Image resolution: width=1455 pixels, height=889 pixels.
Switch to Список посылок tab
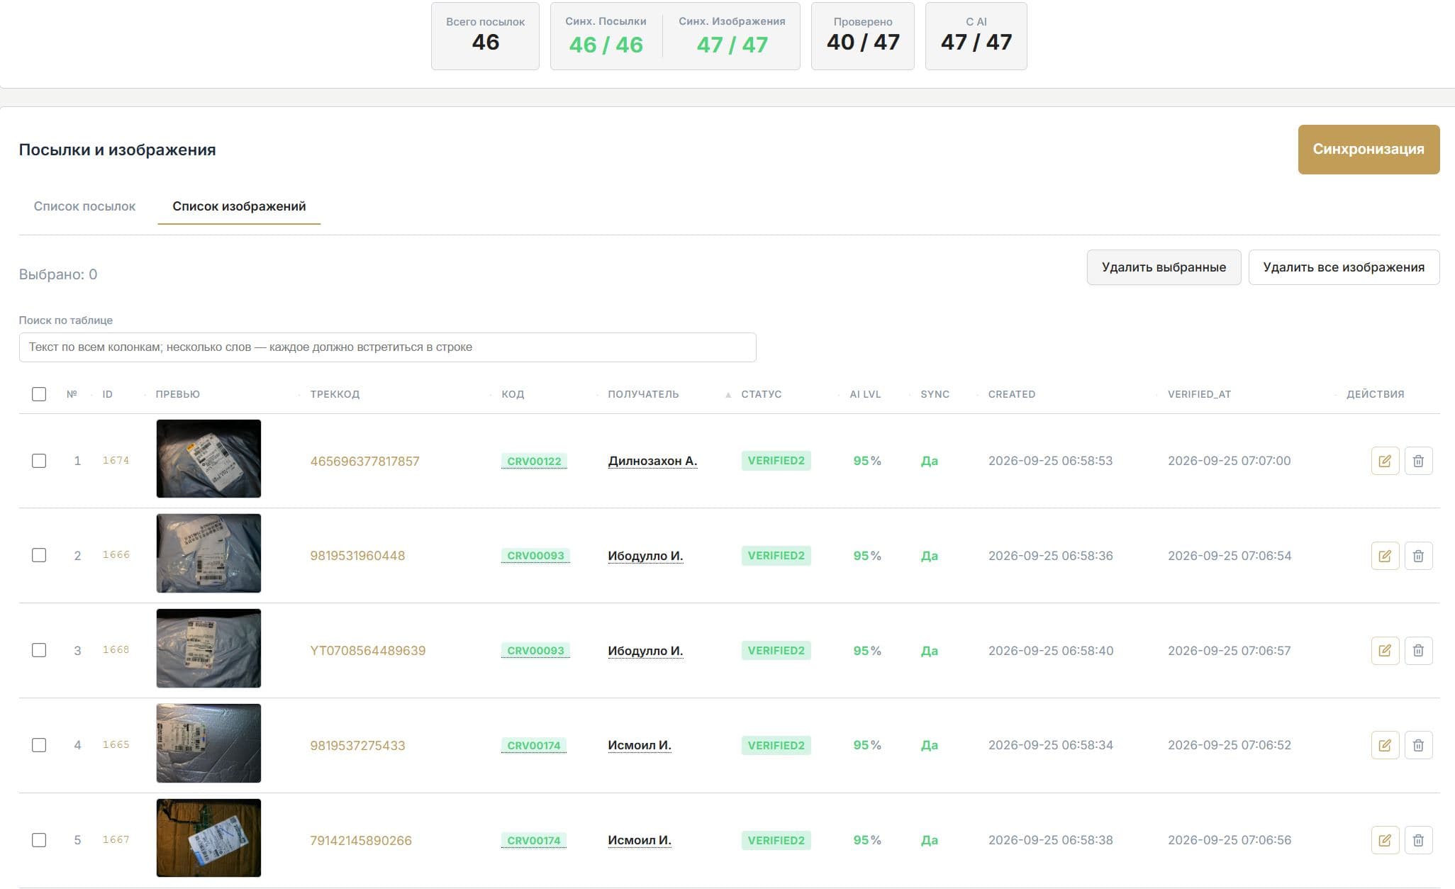[84, 206]
